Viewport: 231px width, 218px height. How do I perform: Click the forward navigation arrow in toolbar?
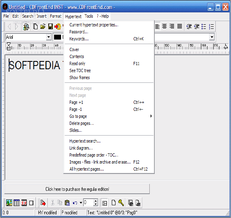pos(16,27)
